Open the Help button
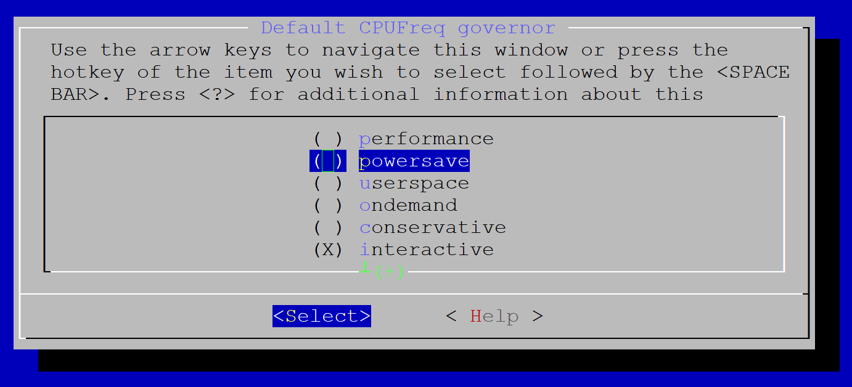 (494, 317)
